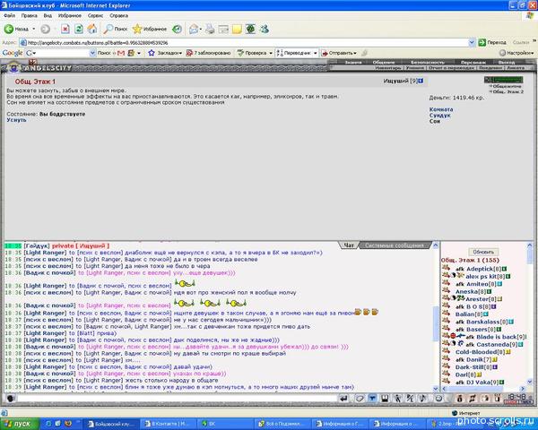
Task: Click the user list horizontal scrollbar
Action: click(x=483, y=389)
